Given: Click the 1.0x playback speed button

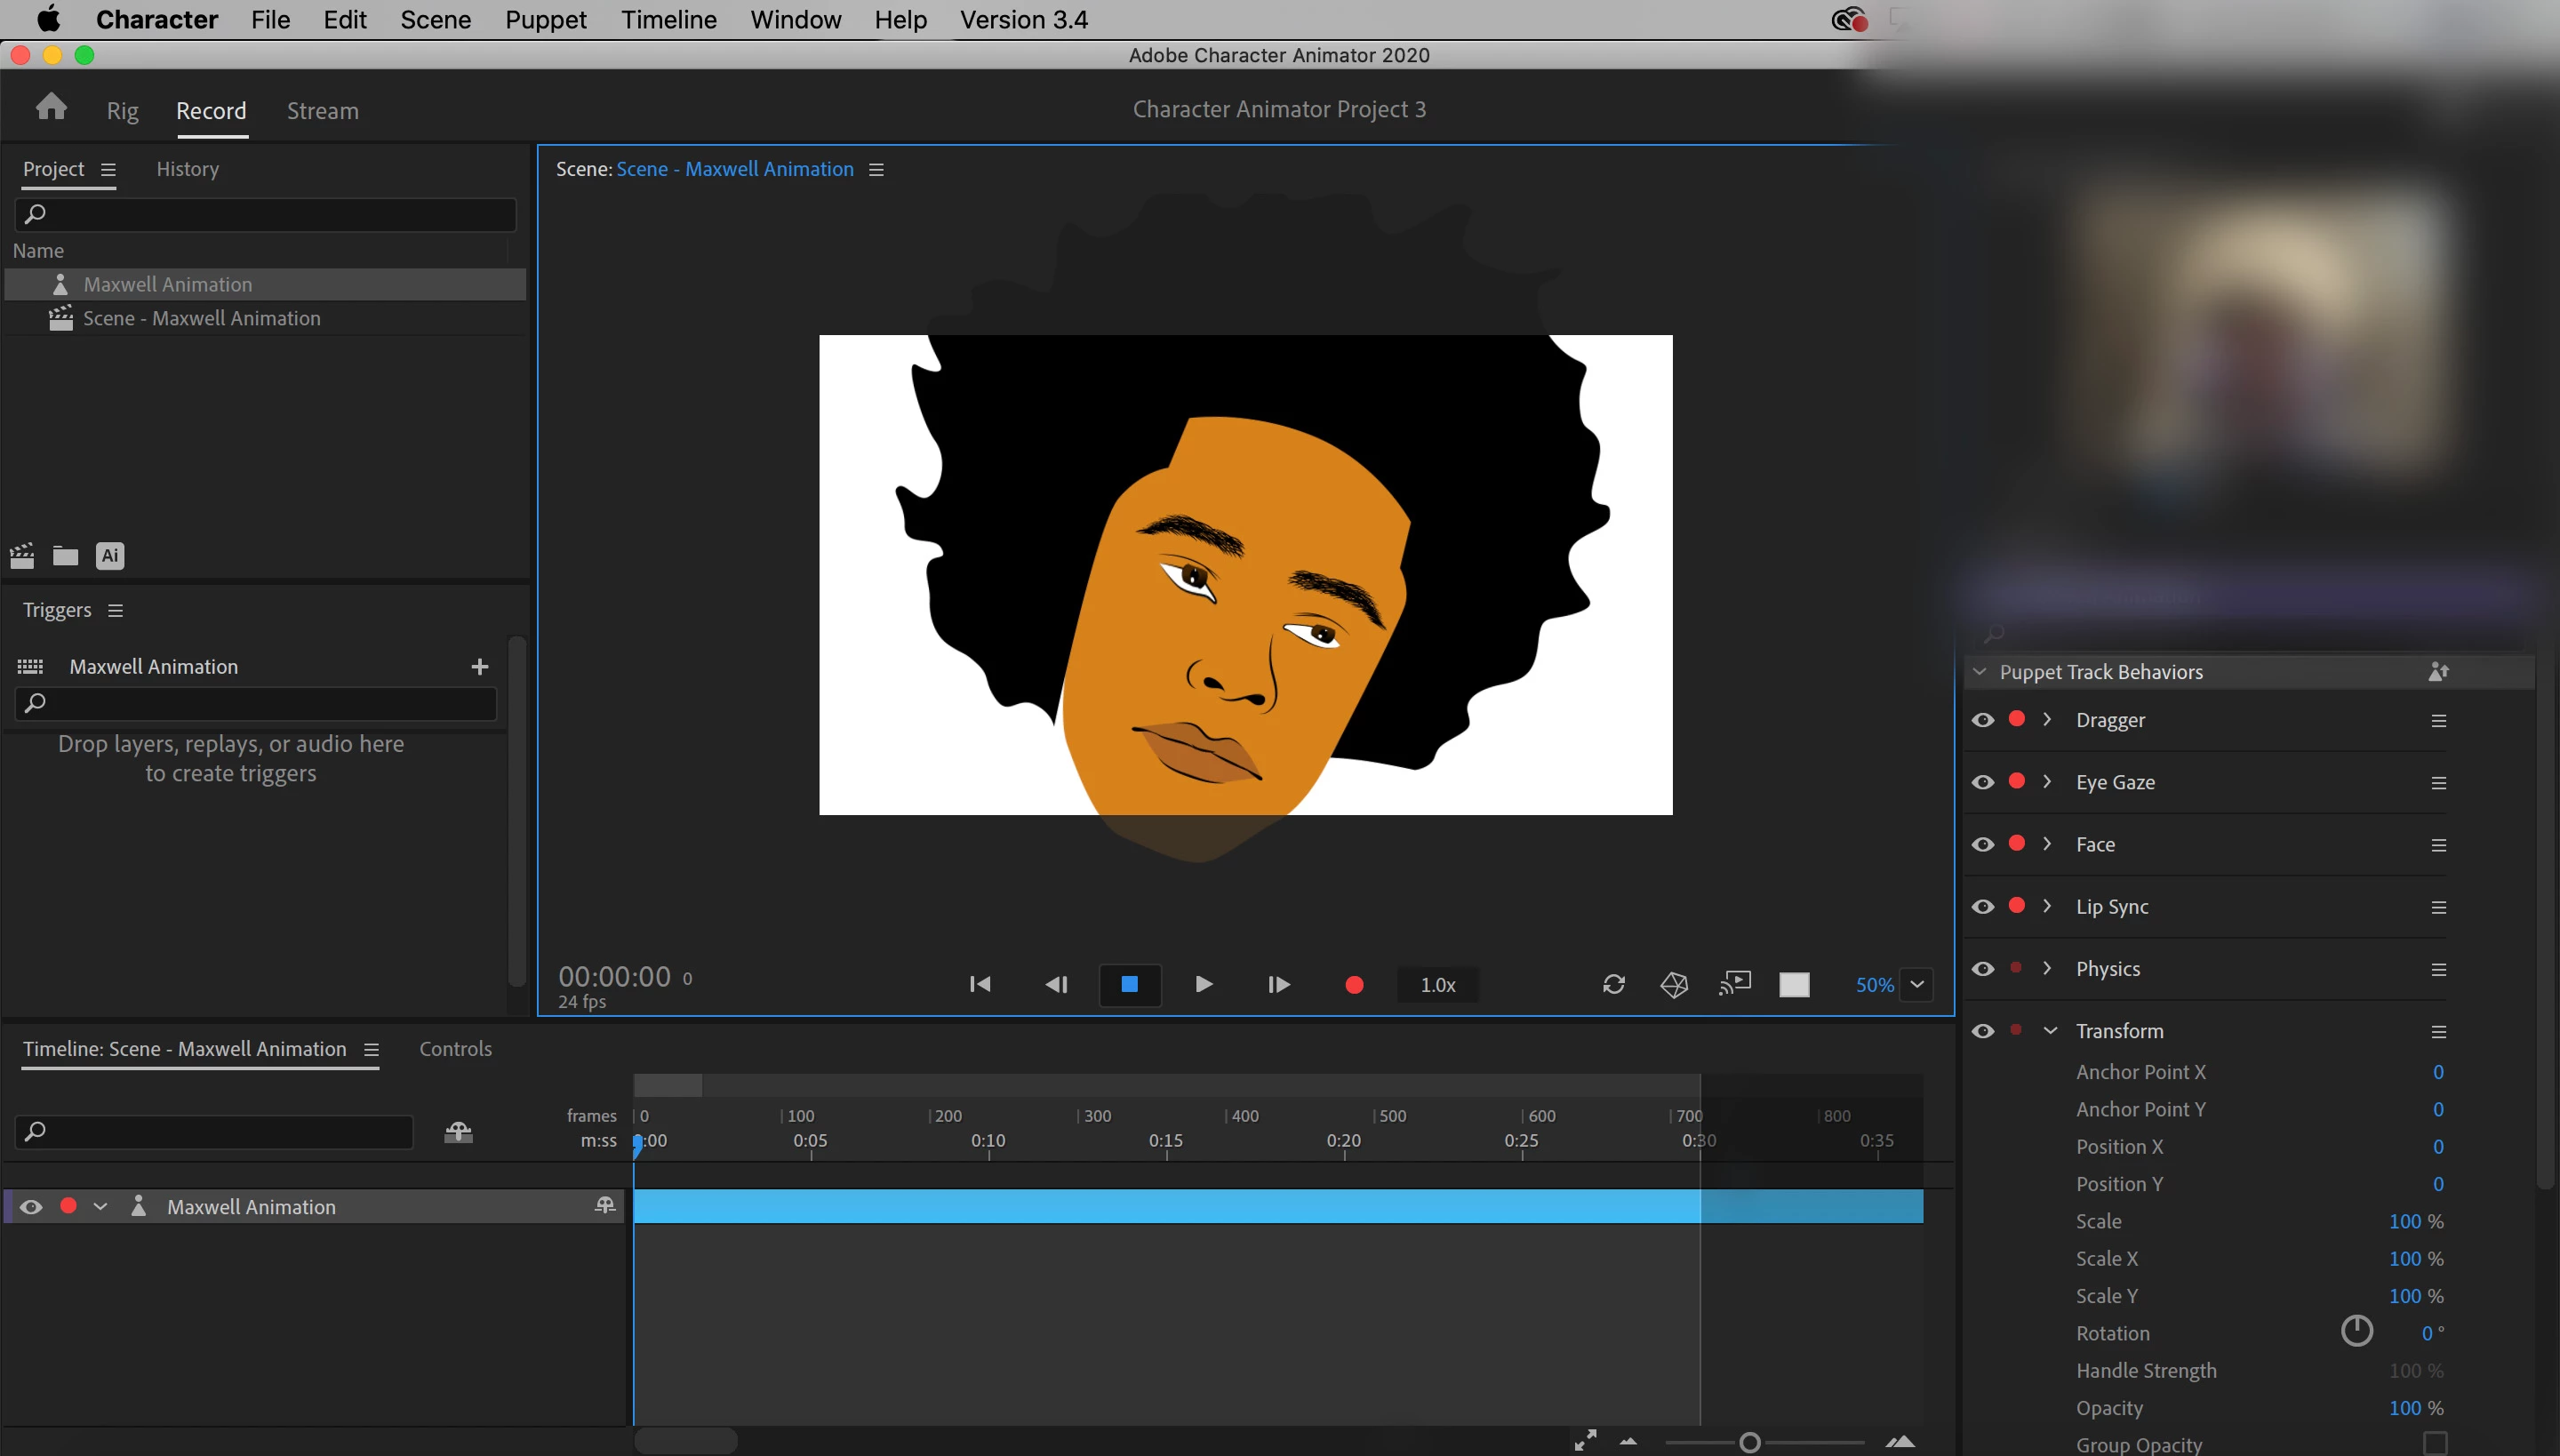Looking at the screenshot, I should click(x=1437, y=985).
